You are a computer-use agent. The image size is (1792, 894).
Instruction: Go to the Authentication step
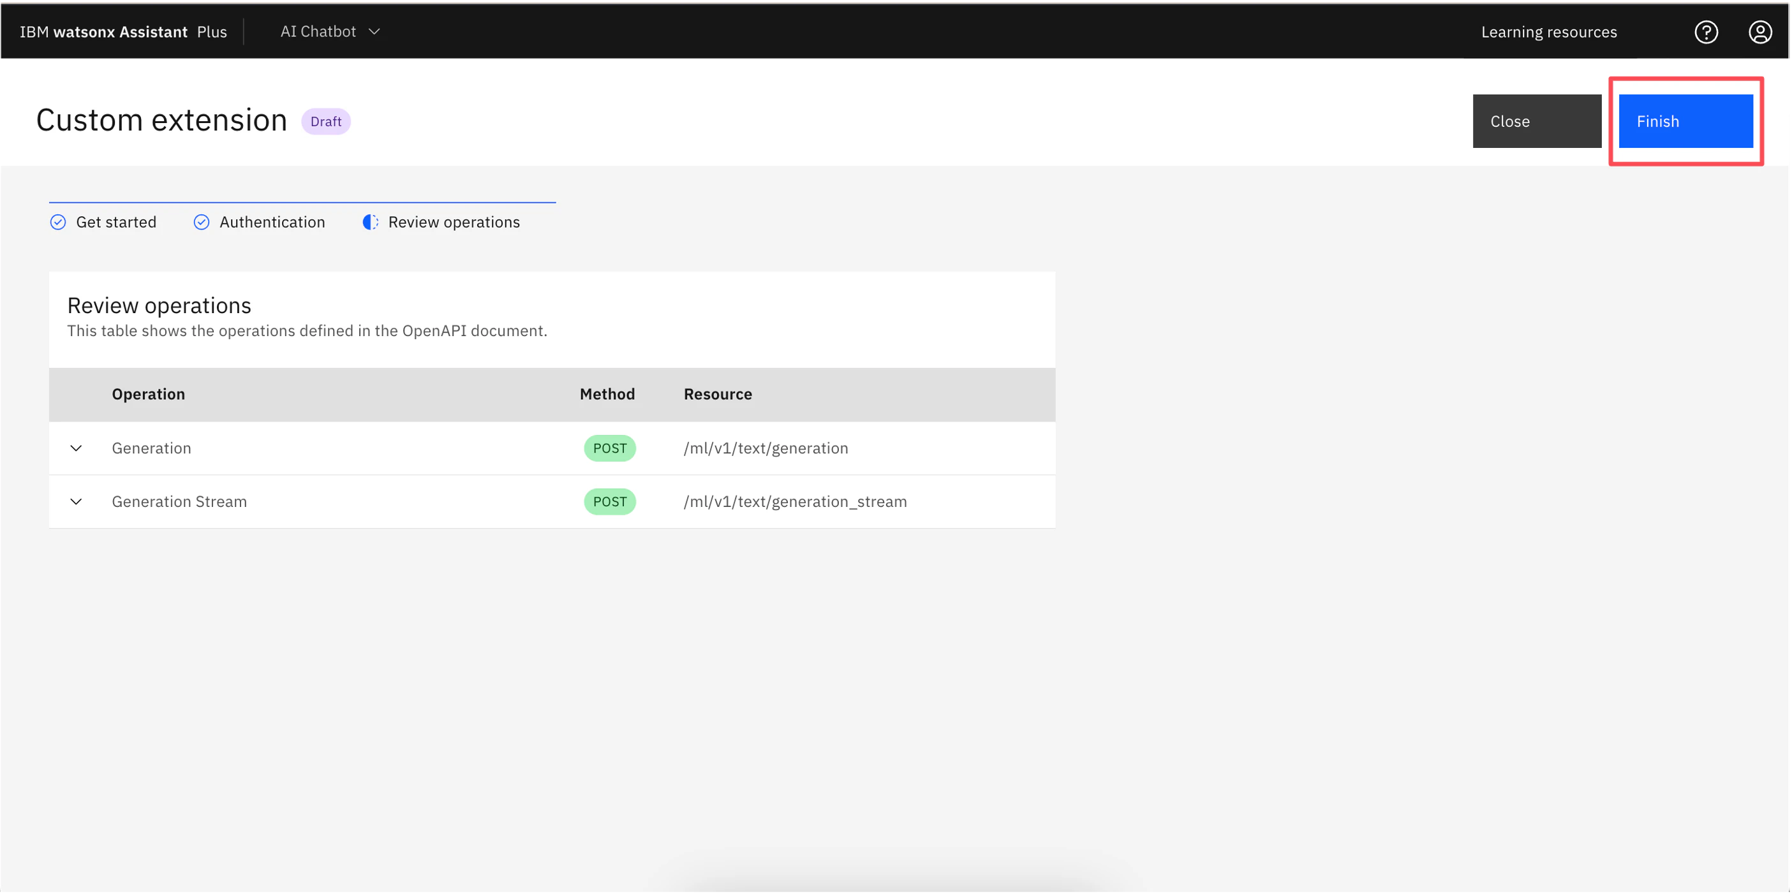pos(272,223)
